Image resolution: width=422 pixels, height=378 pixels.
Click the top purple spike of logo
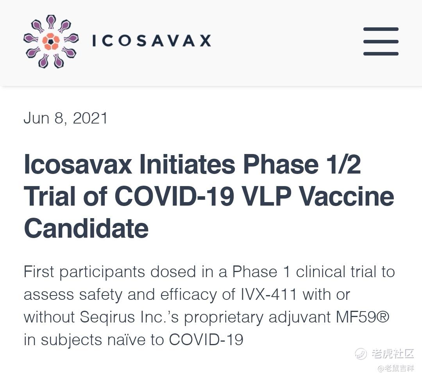click(x=51, y=21)
